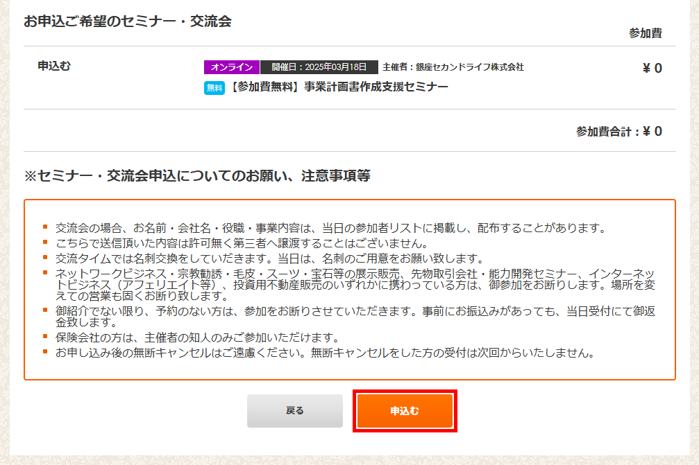Open the 事業計画書作成支援セミナー seminar title

coord(339,87)
